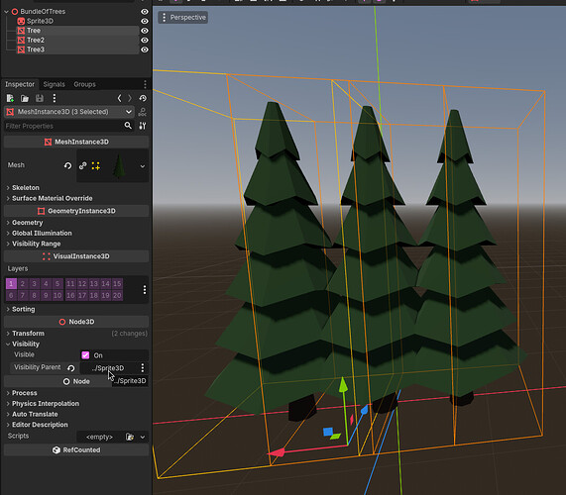Viewport: 566px width, 495px height.
Task: Open the Layers options menu
Action: [x=145, y=289]
